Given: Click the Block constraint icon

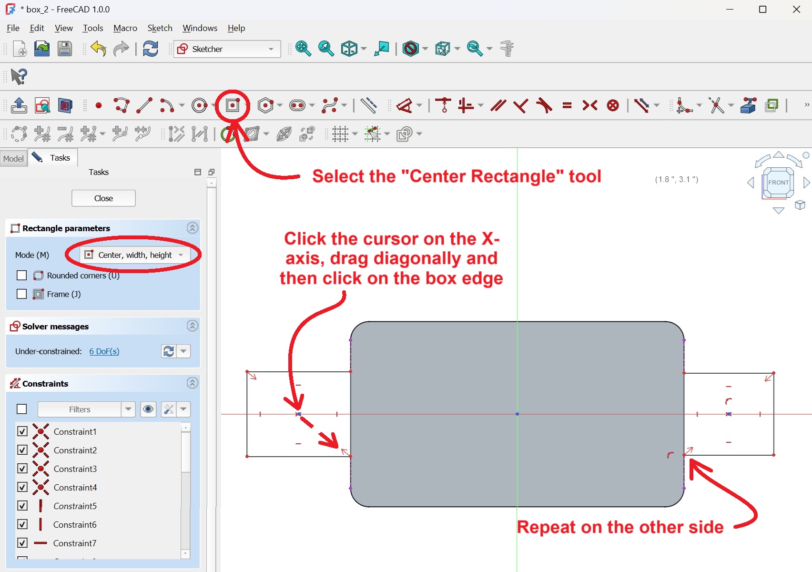Looking at the screenshot, I should pyautogui.click(x=613, y=105).
